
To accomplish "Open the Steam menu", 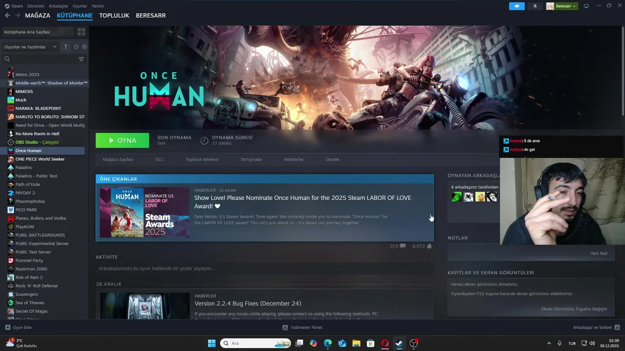I will pyautogui.click(x=14, y=6).
